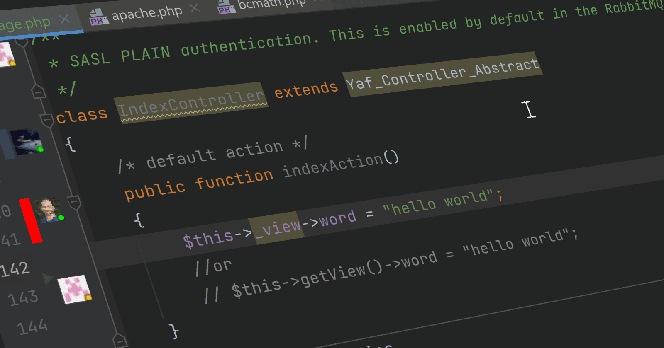The width and height of the screenshot is (664, 348).
Task: Click the pink avatar at top of gutter
Action: point(6,54)
